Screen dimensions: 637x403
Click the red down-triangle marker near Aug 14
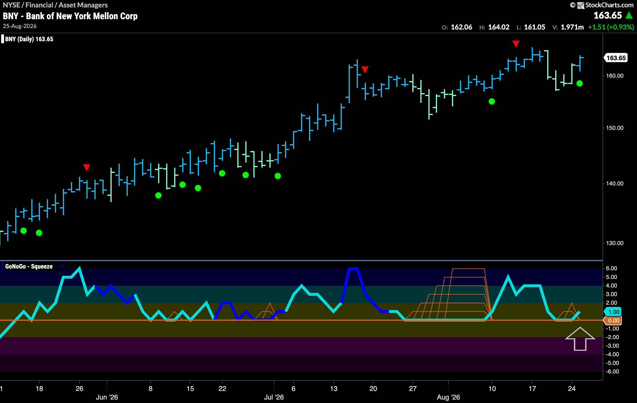(x=516, y=44)
